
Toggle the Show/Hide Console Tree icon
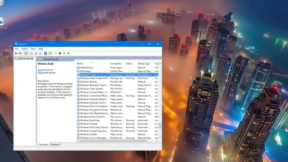tap(26, 53)
